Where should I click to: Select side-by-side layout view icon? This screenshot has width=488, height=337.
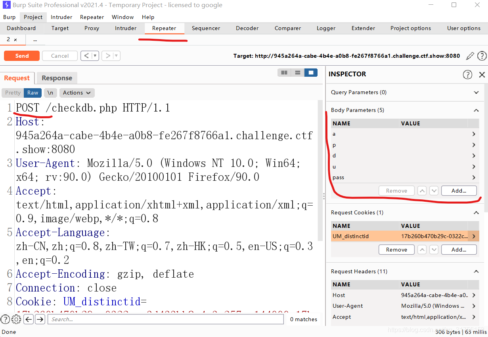click(x=284, y=73)
